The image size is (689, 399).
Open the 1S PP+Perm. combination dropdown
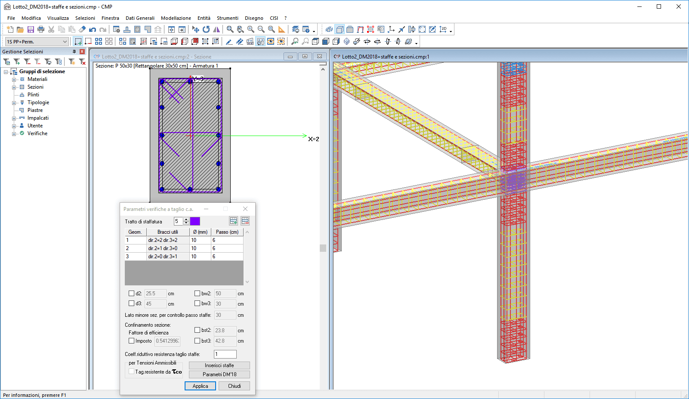pyautogui.click(x=65, y=42)
